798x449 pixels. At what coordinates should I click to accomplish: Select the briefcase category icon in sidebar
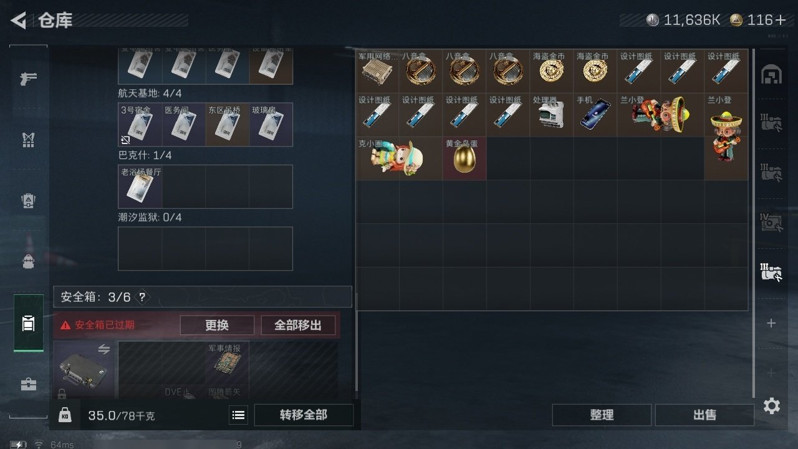(28, 384)
